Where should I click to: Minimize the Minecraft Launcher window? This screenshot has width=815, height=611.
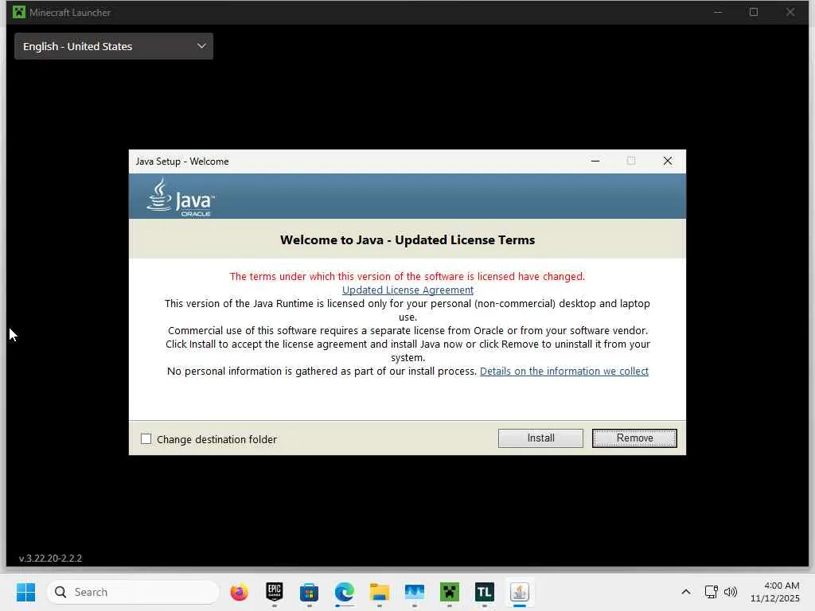tap(718, 12)
